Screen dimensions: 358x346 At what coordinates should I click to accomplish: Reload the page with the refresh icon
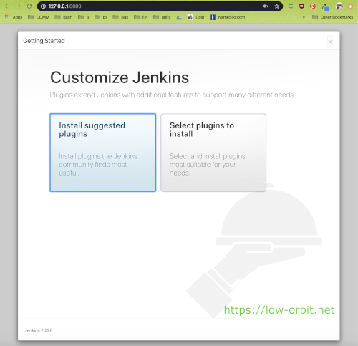(x=29, y=6)
